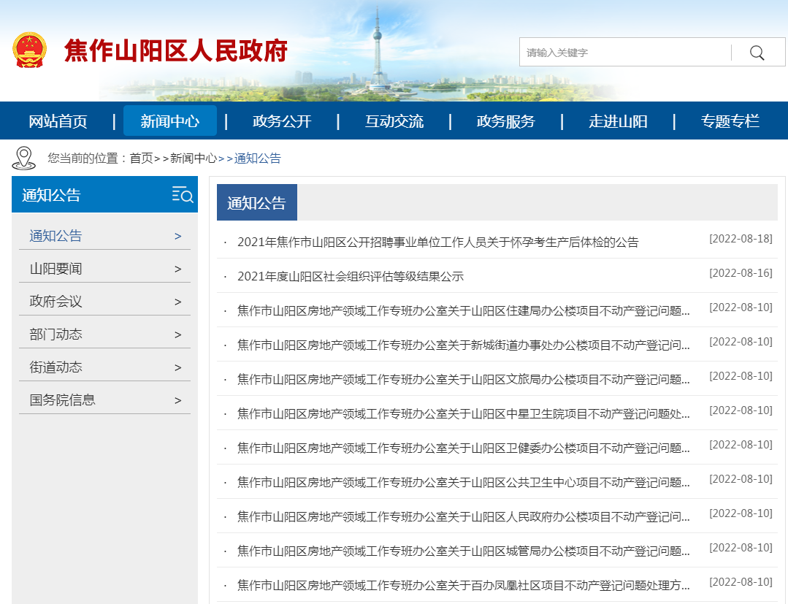Open 专题专栏 in the navigation bar
This screenshot has height=604, width=788.
(730, 121)
